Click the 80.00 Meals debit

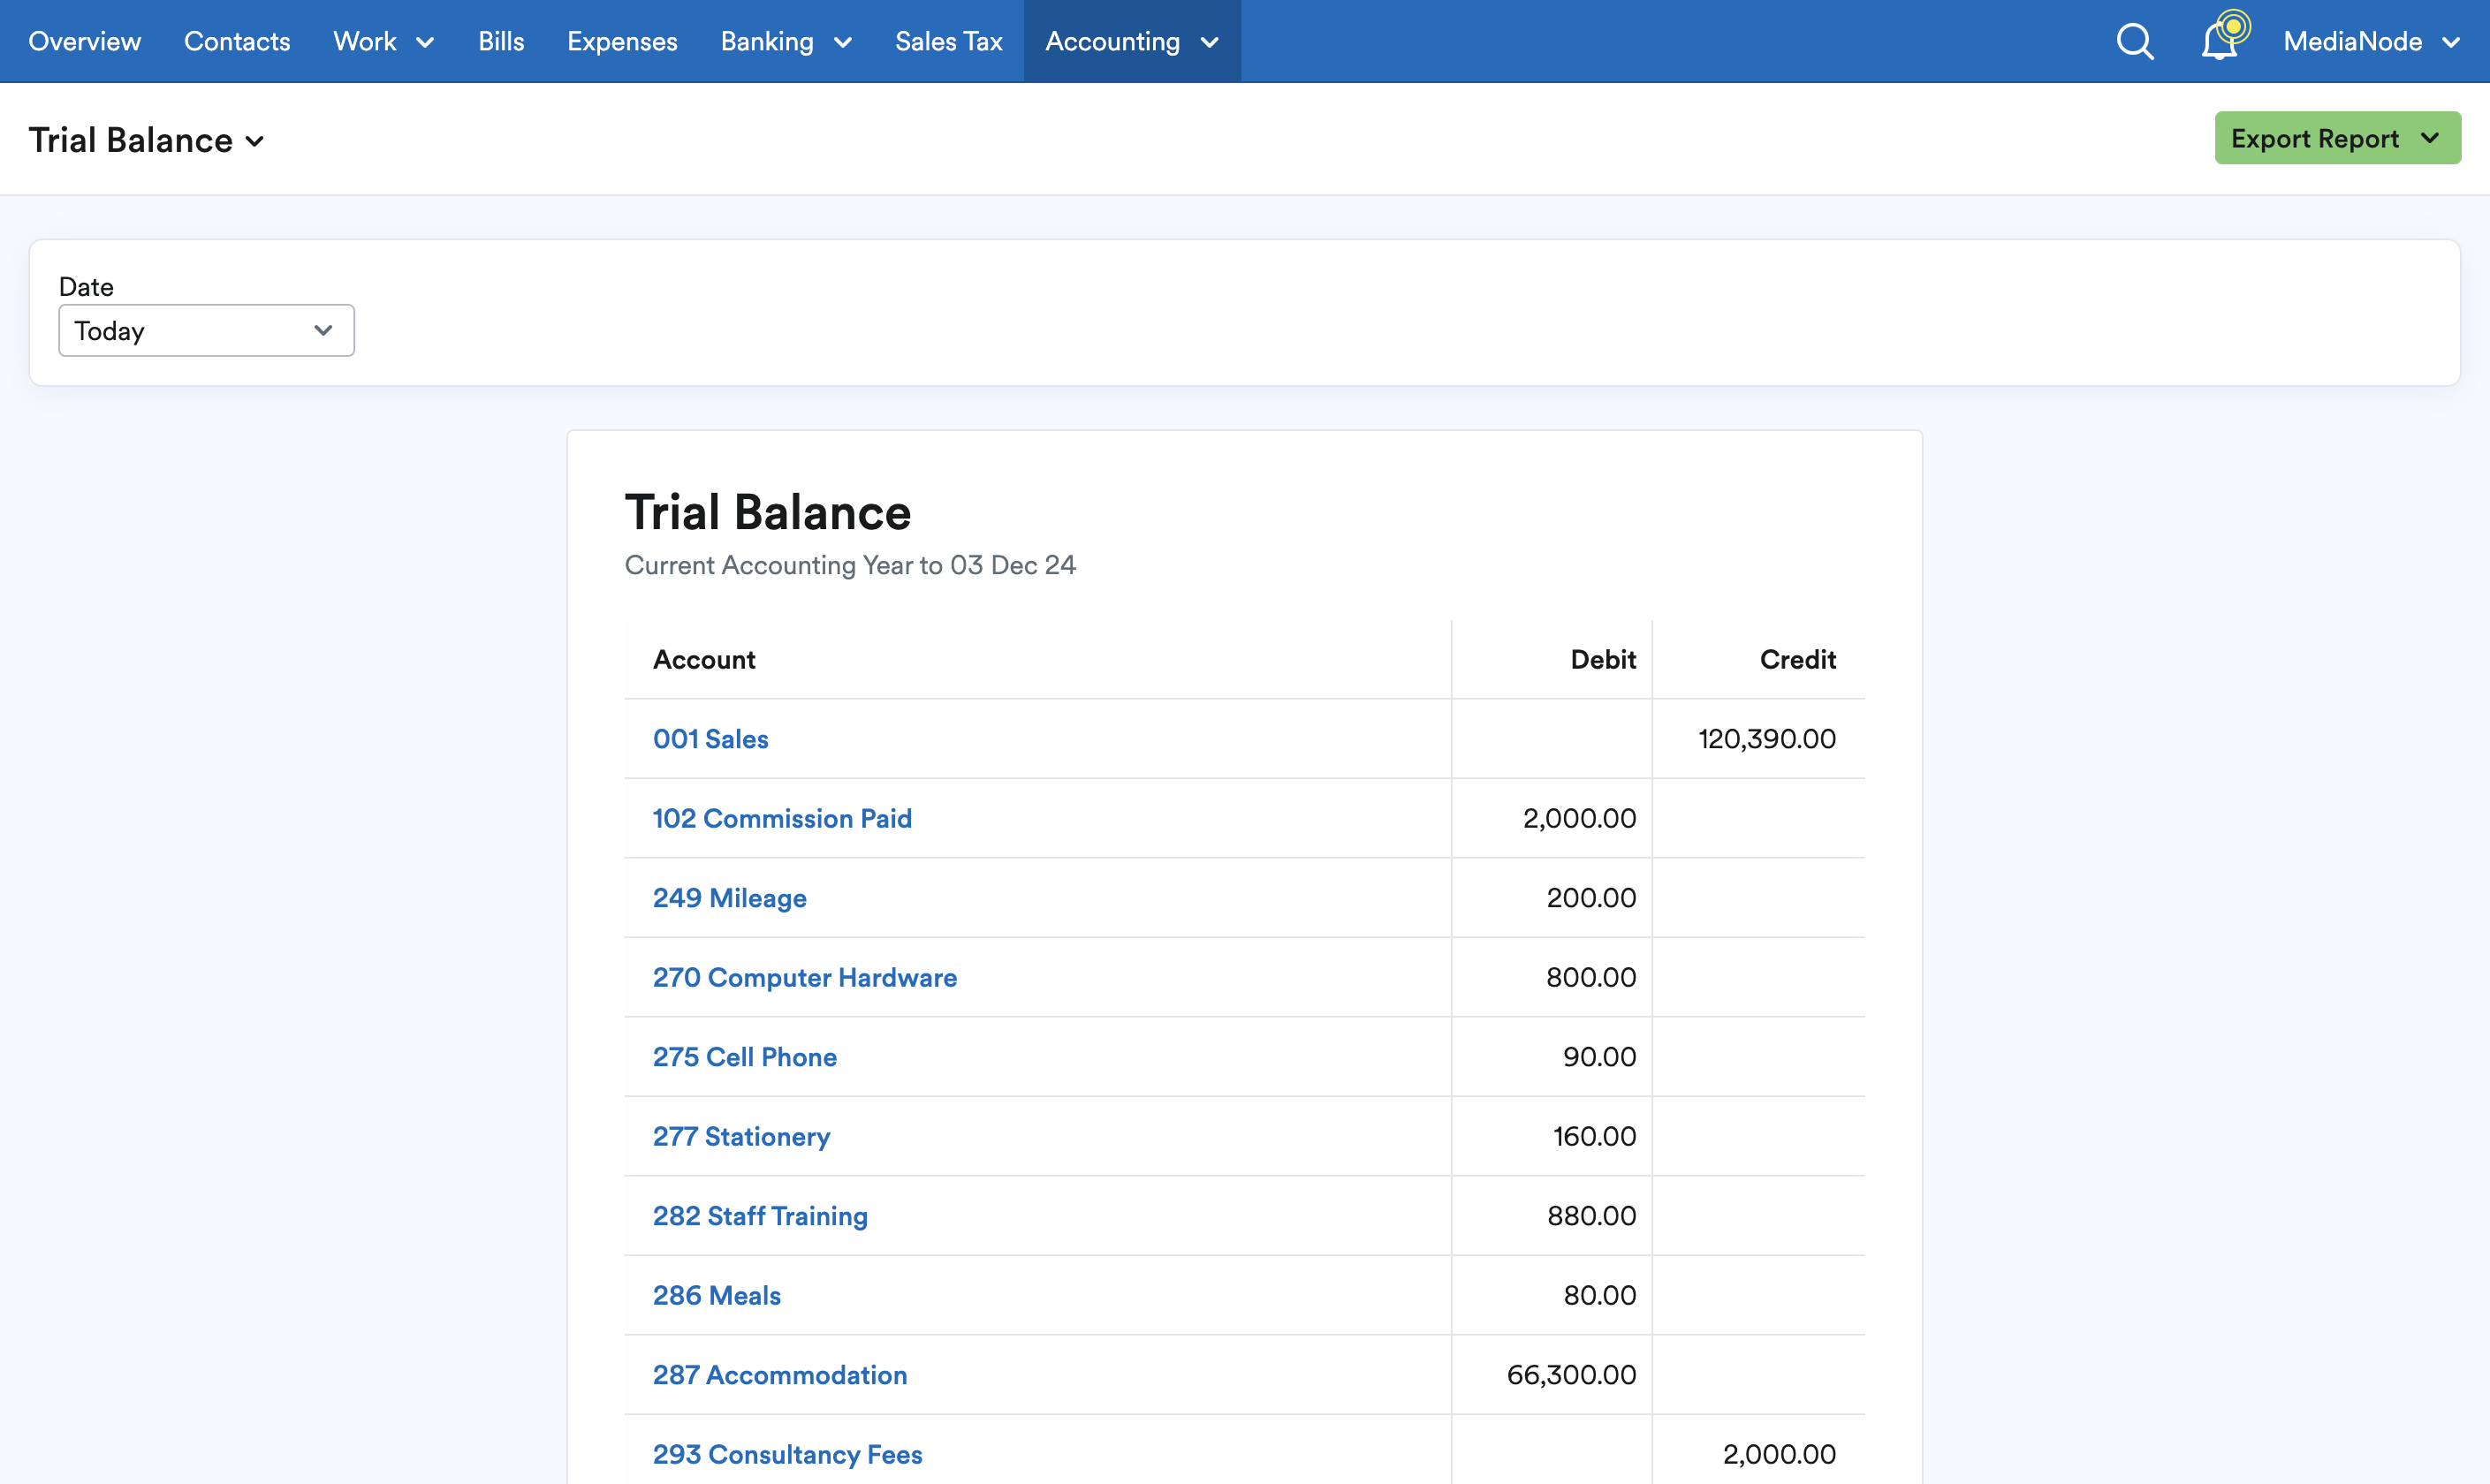[x=1600, y=1295]
